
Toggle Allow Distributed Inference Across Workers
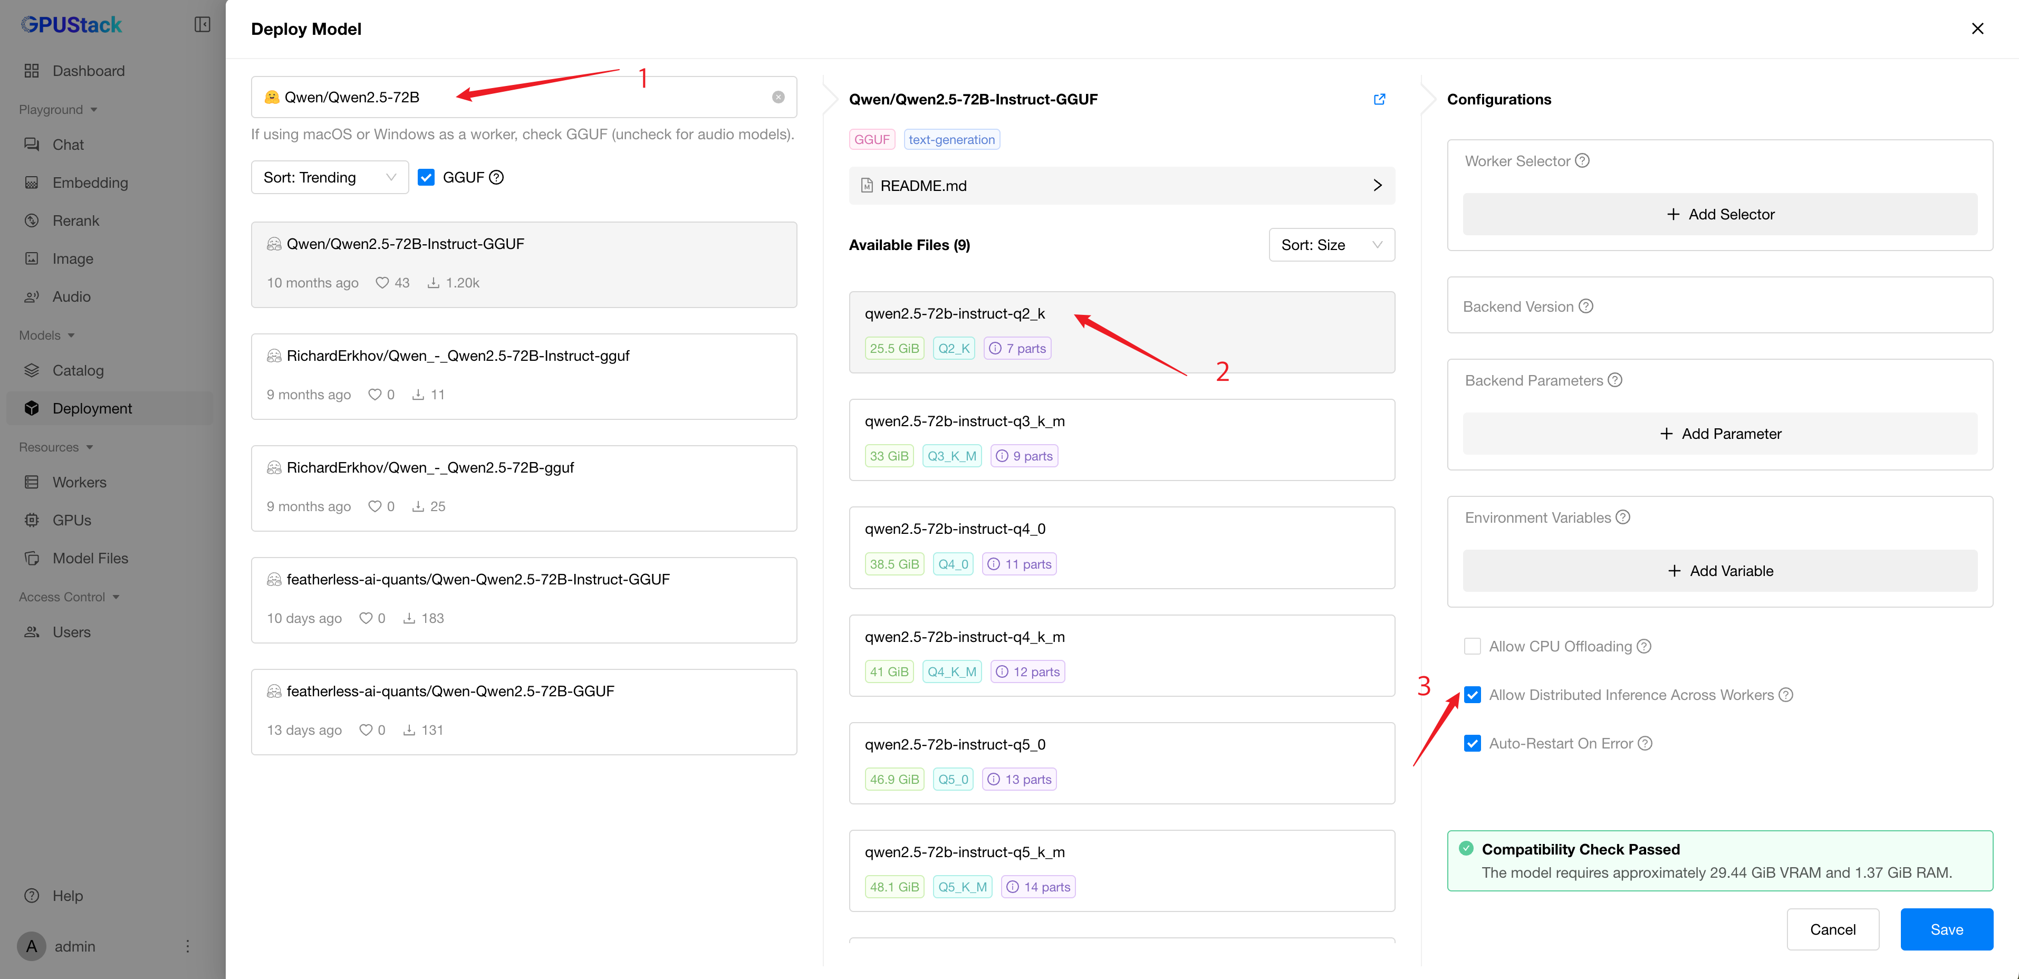click(x=1472, y=695)
